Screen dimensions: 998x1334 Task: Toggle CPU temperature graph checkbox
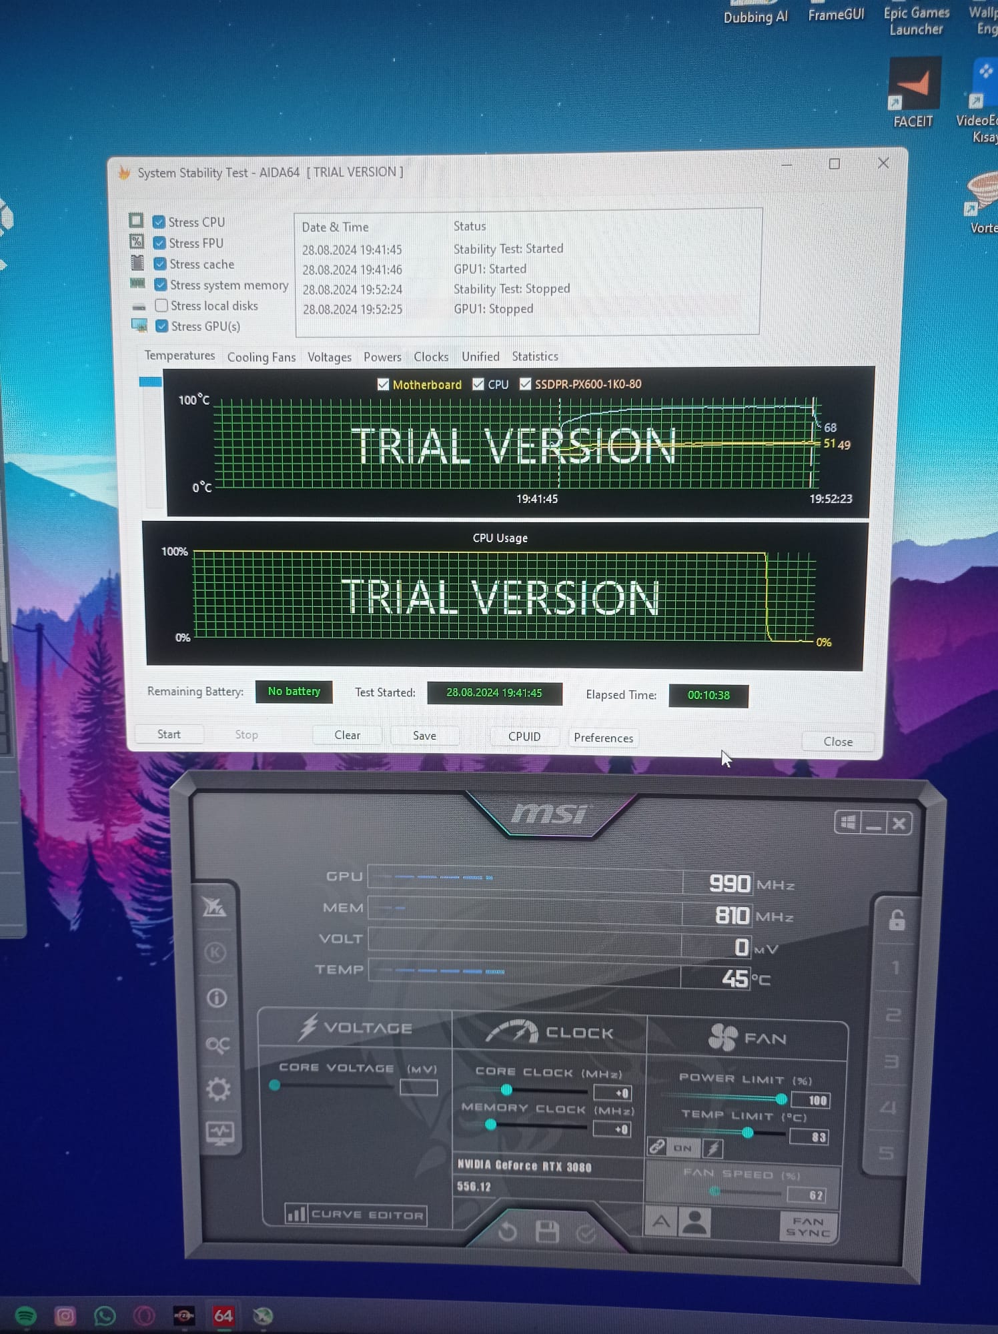point(478,384)
